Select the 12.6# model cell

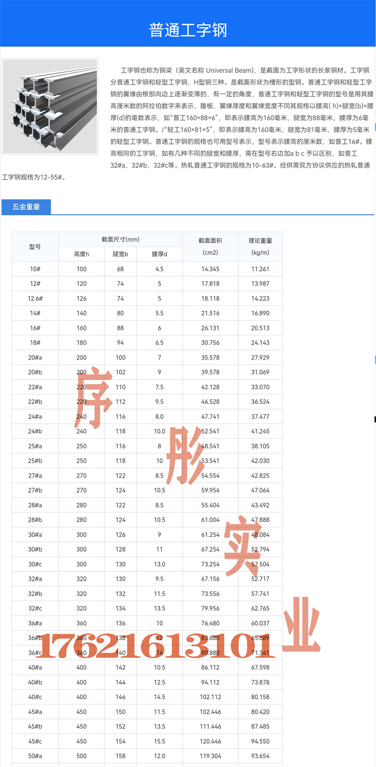[x=35, y=299]
